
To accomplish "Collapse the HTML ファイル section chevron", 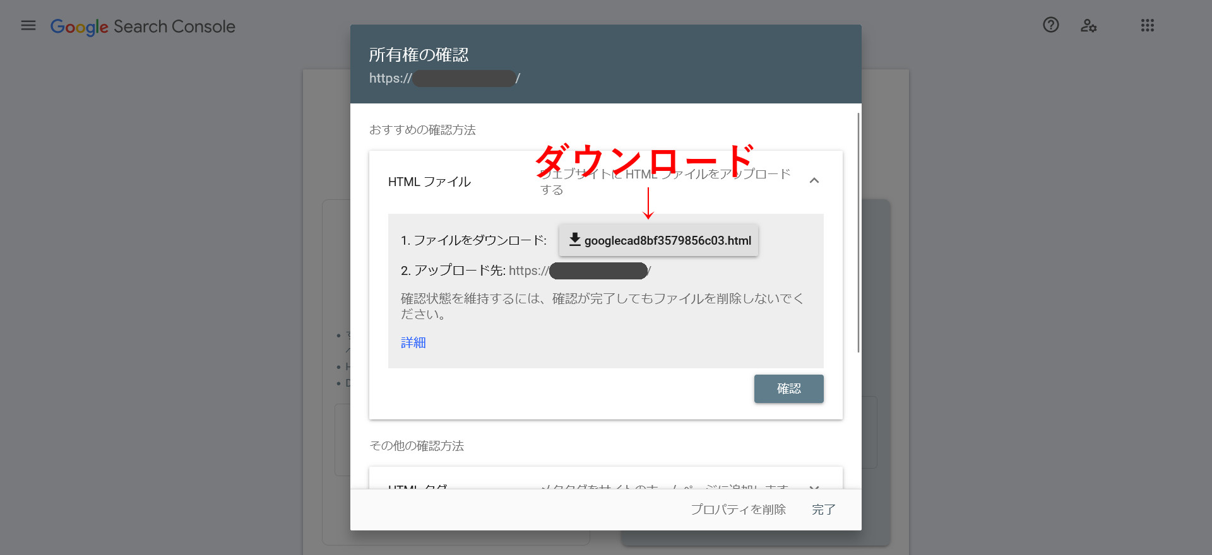I will (x=814, y=181).
